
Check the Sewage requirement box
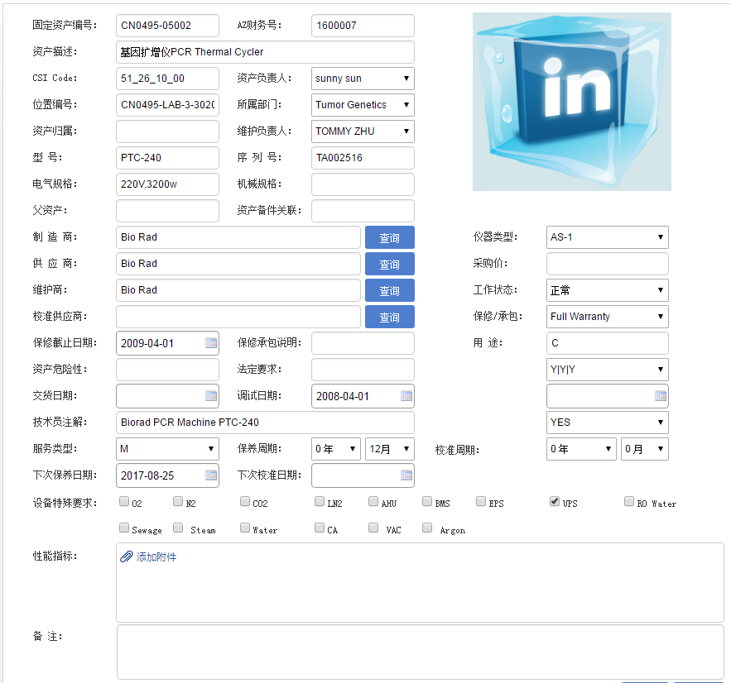[123, 527]
